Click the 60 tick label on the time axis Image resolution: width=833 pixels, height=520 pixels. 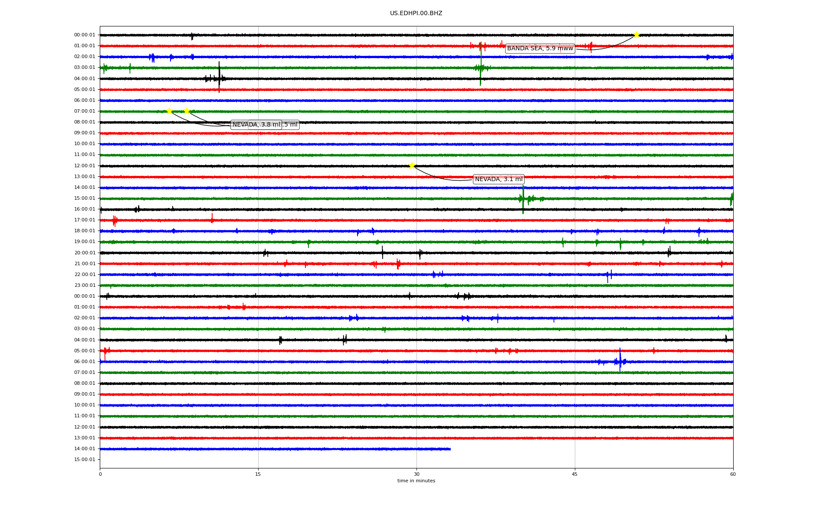pyautogui.click(x=733, y=474)
